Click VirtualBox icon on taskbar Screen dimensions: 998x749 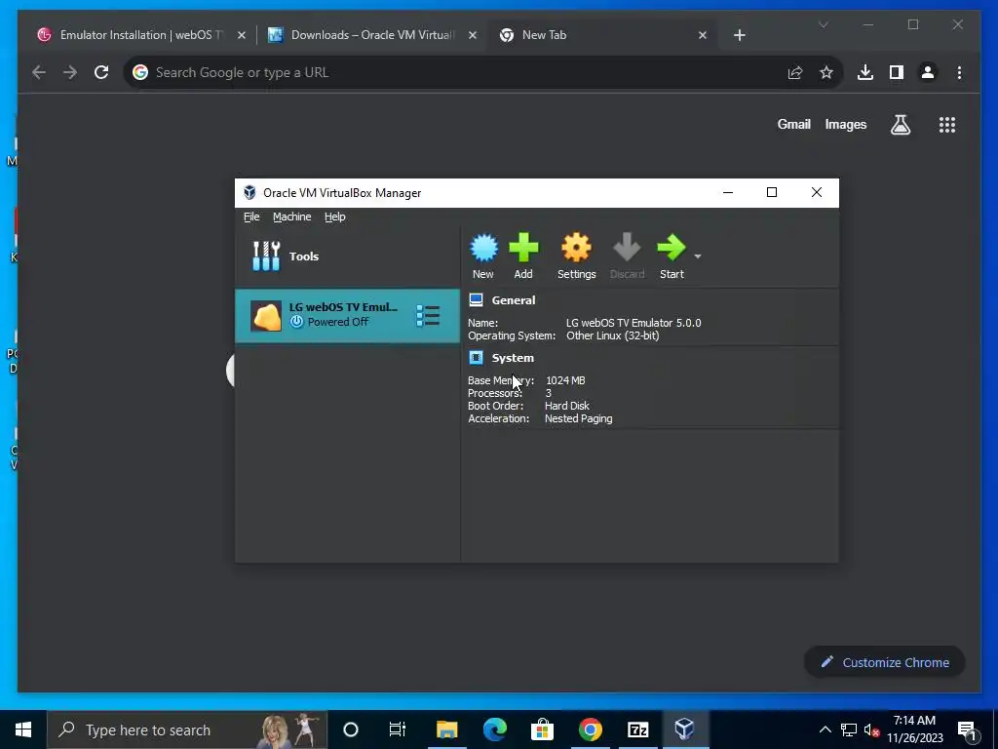click(685, 729)
